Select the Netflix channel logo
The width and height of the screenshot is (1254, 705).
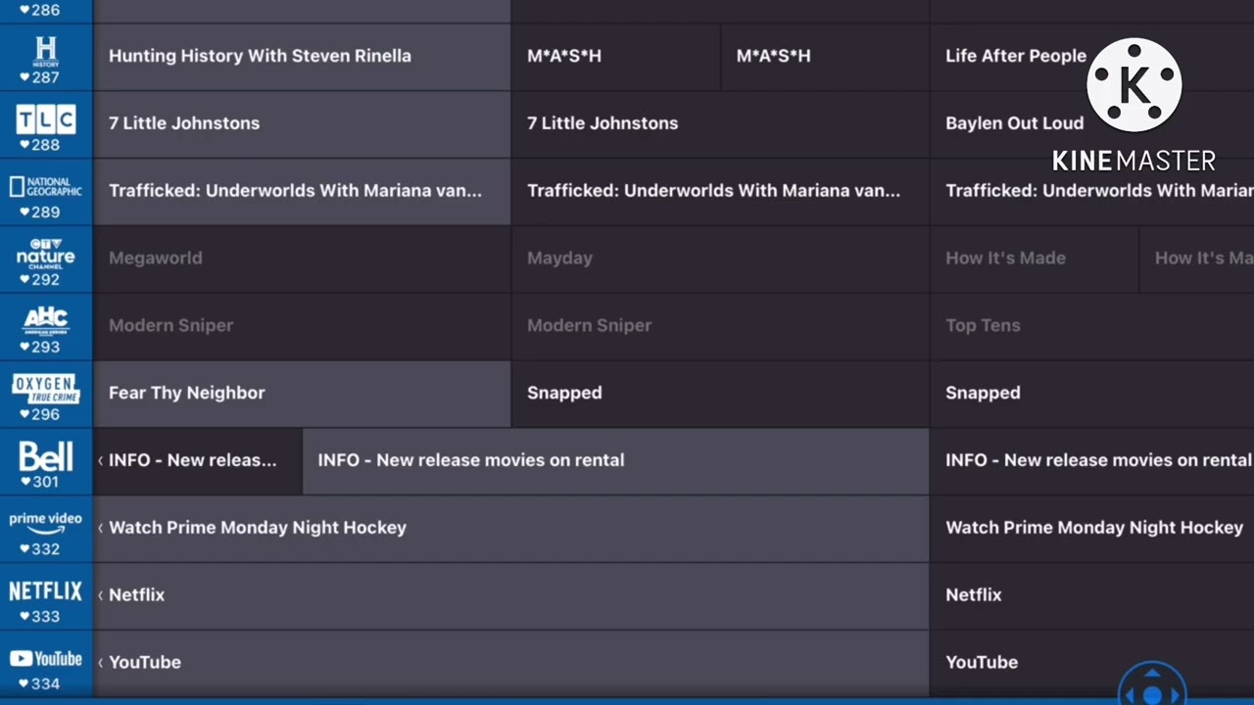46,590
